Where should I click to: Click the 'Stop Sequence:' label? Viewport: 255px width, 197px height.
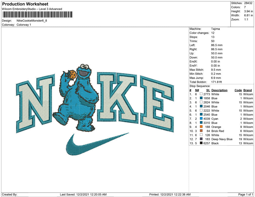[x=200, y=86]
